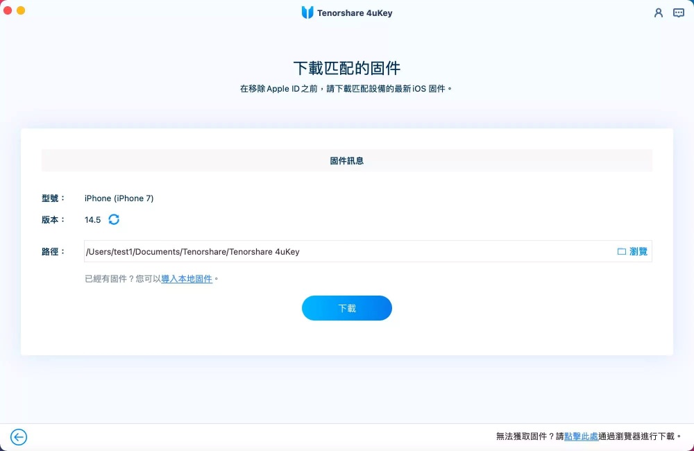Go back using the arrow icon
This screenshot has height=451, width=694.
click(19, 437)
